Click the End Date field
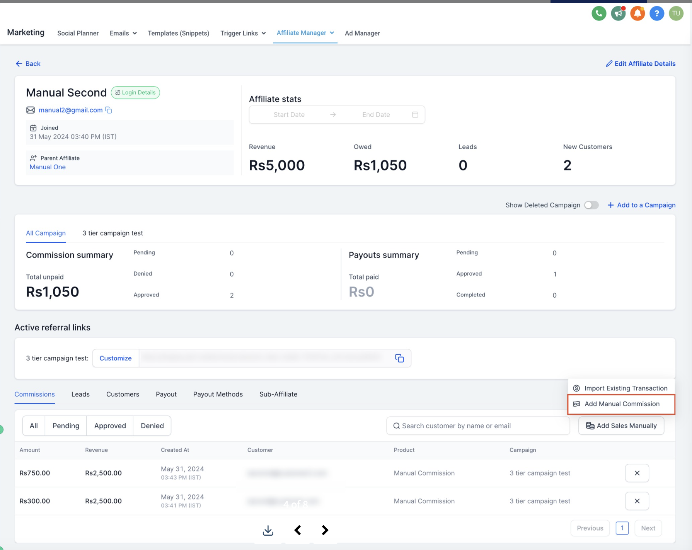Screen dimensions: 692x550 [376, 114]
